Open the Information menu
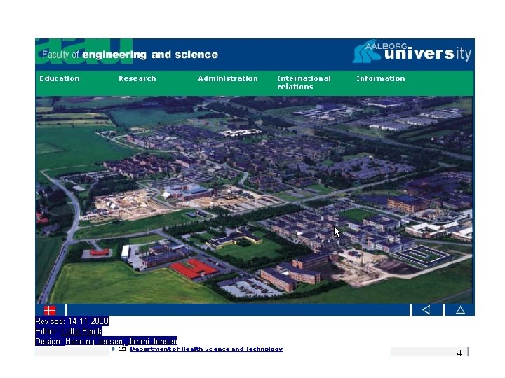The image size is (505, 378). point(380,78)
